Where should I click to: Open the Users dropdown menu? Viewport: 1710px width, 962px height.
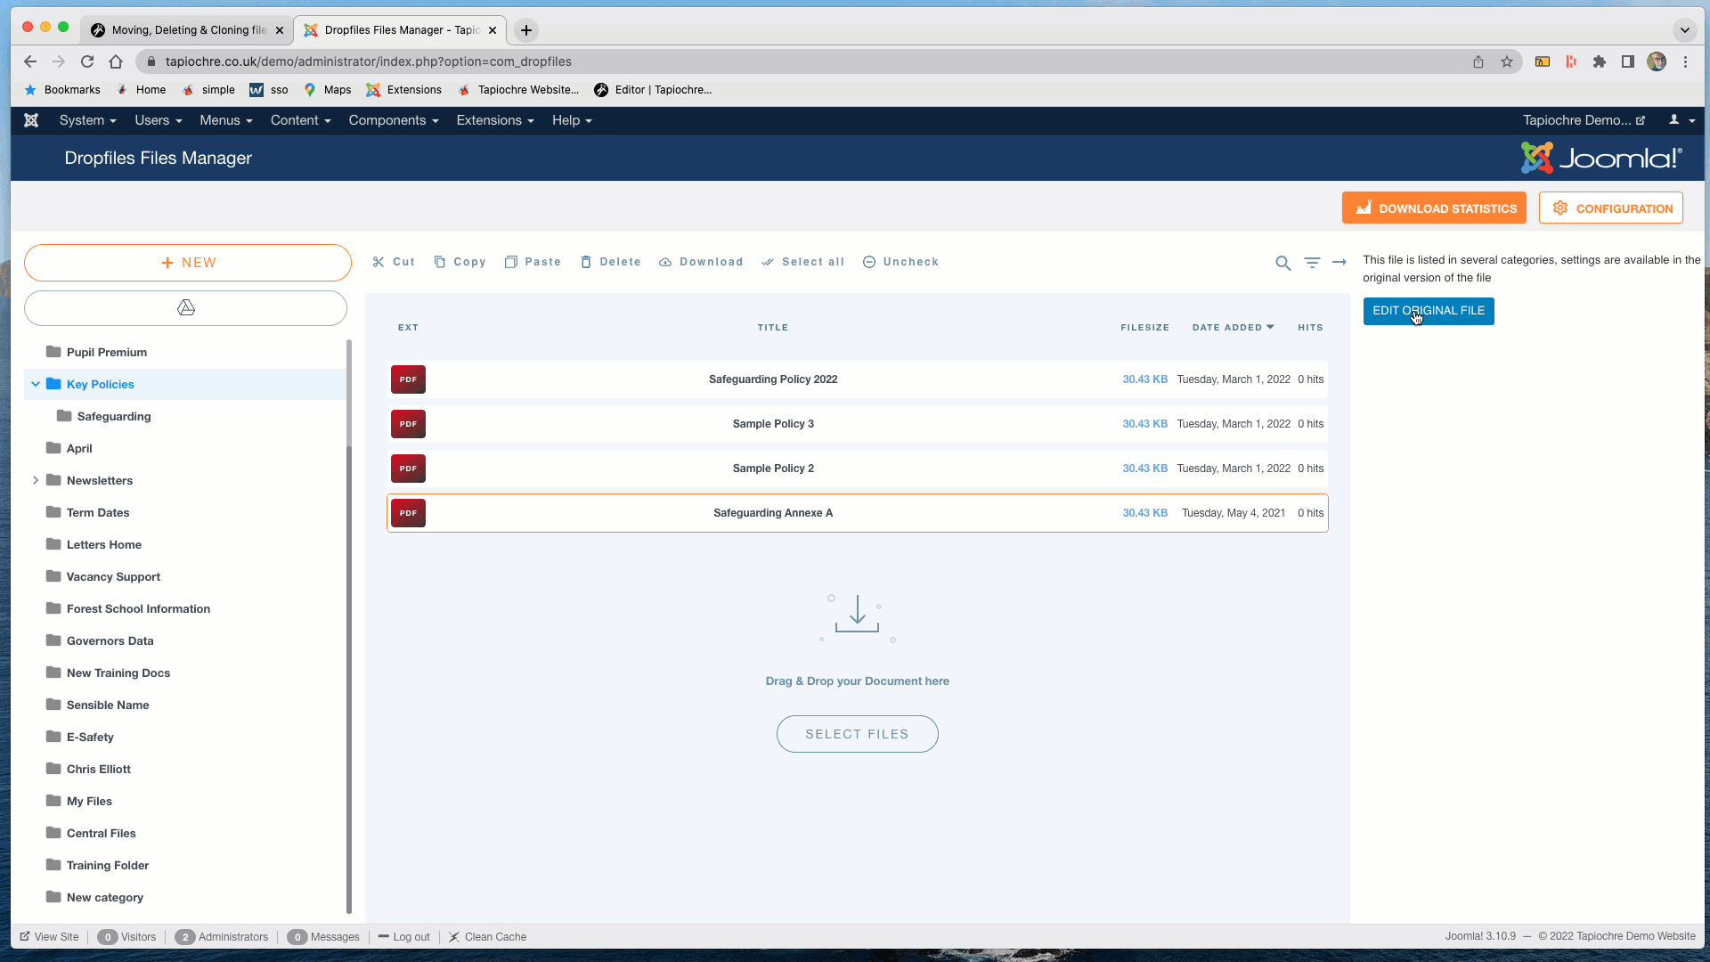pos(159,120)
